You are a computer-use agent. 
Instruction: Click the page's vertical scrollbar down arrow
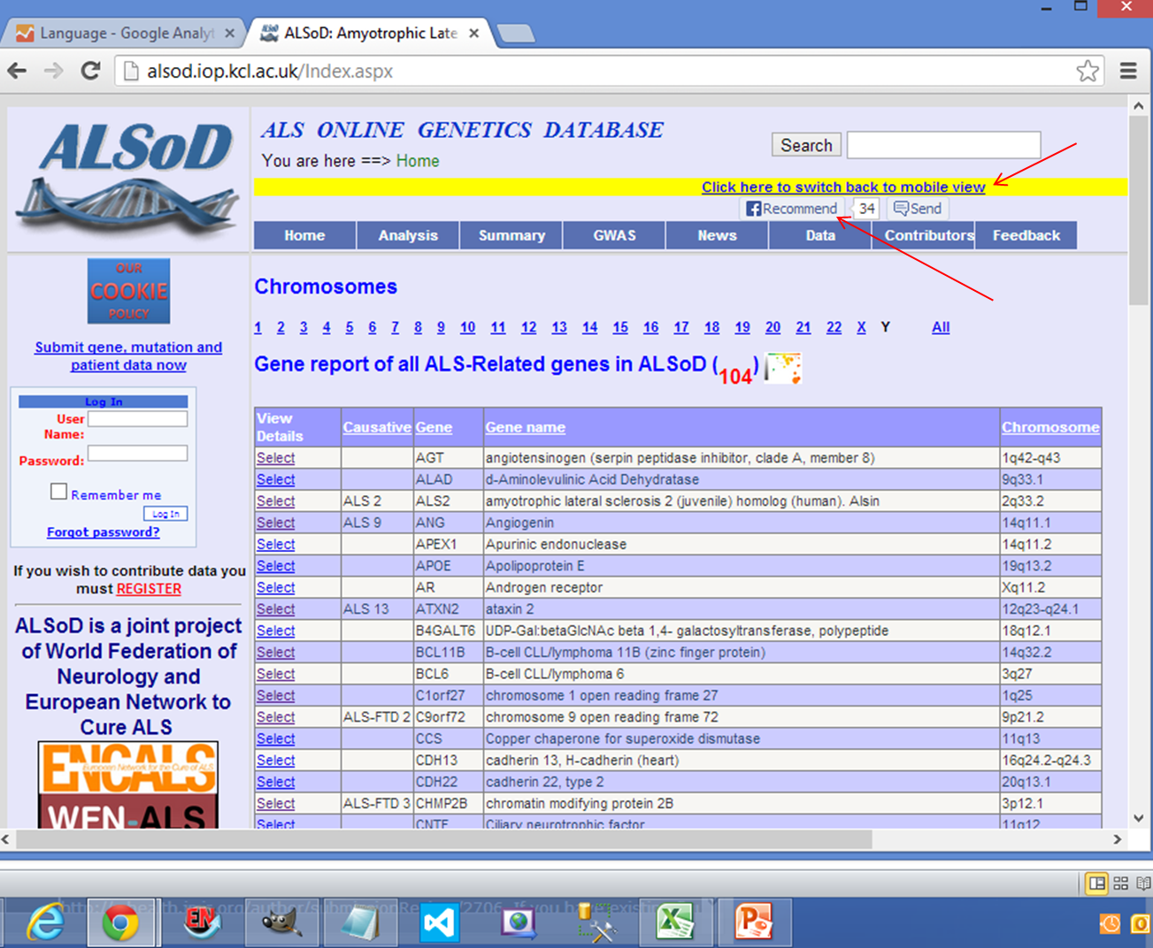point(1138,819)
